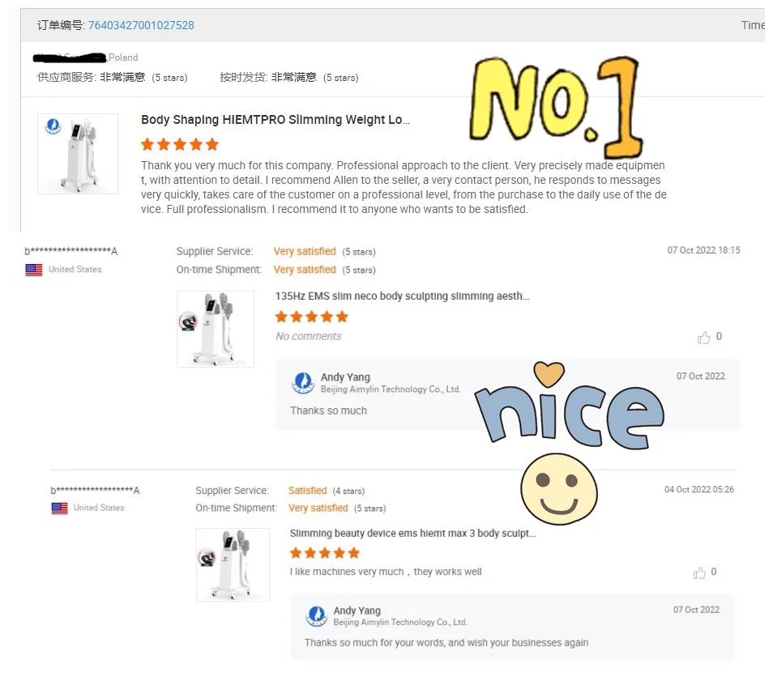Click Beijing Aimylin Technology in second reply
773x673 pixels.
point(399,622)
